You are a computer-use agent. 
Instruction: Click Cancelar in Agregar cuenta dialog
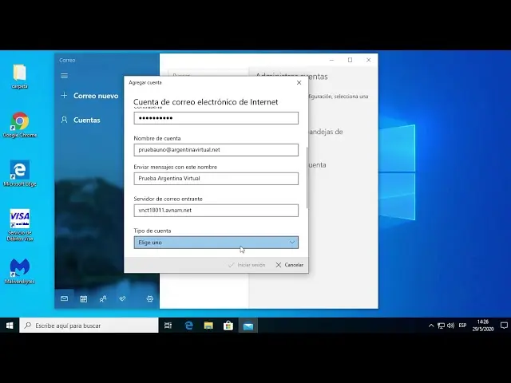[289, 265]
